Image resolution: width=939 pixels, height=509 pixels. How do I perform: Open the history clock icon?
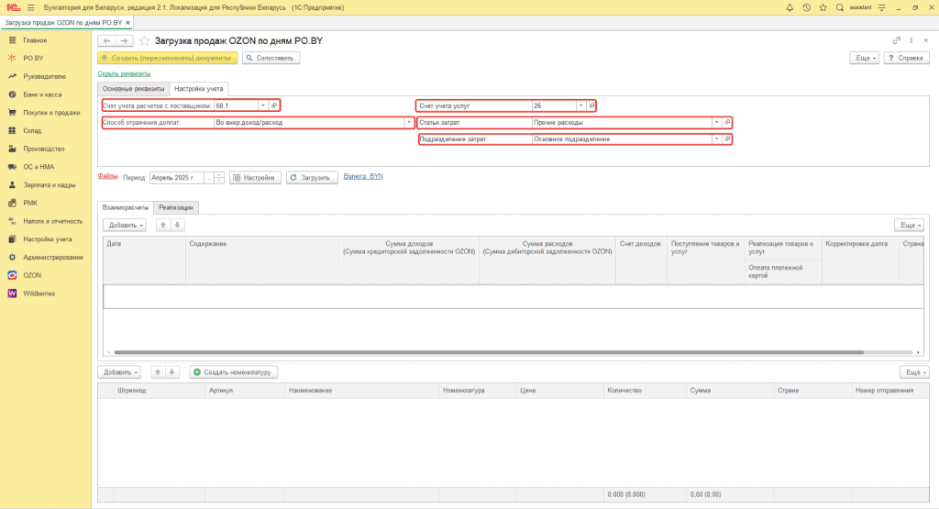click(807, 7)
